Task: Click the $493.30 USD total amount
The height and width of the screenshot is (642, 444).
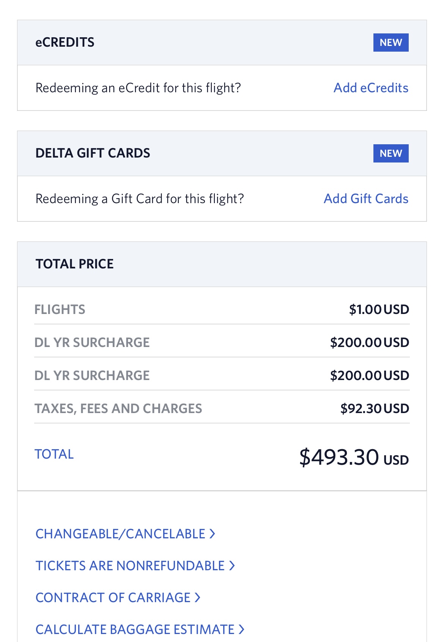Action: coord(354,457)
